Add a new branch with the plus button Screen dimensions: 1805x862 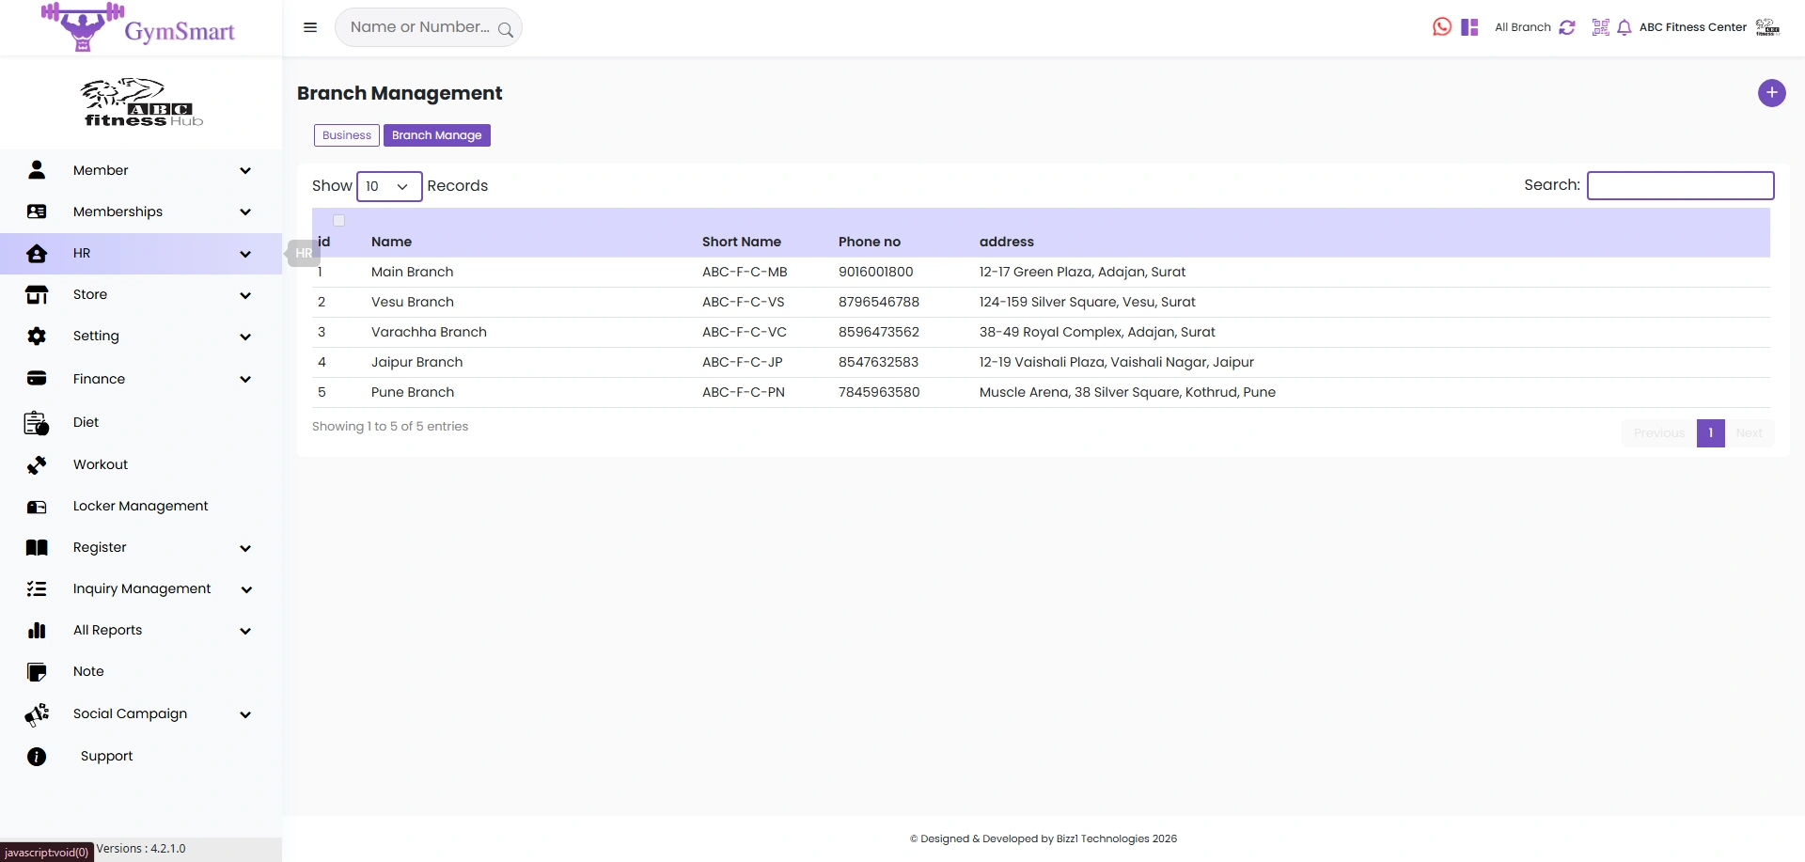pos(1771,93)
